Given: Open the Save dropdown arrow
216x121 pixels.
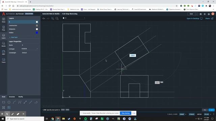Looking at the screenshot, I should click(x=196, y=14).
